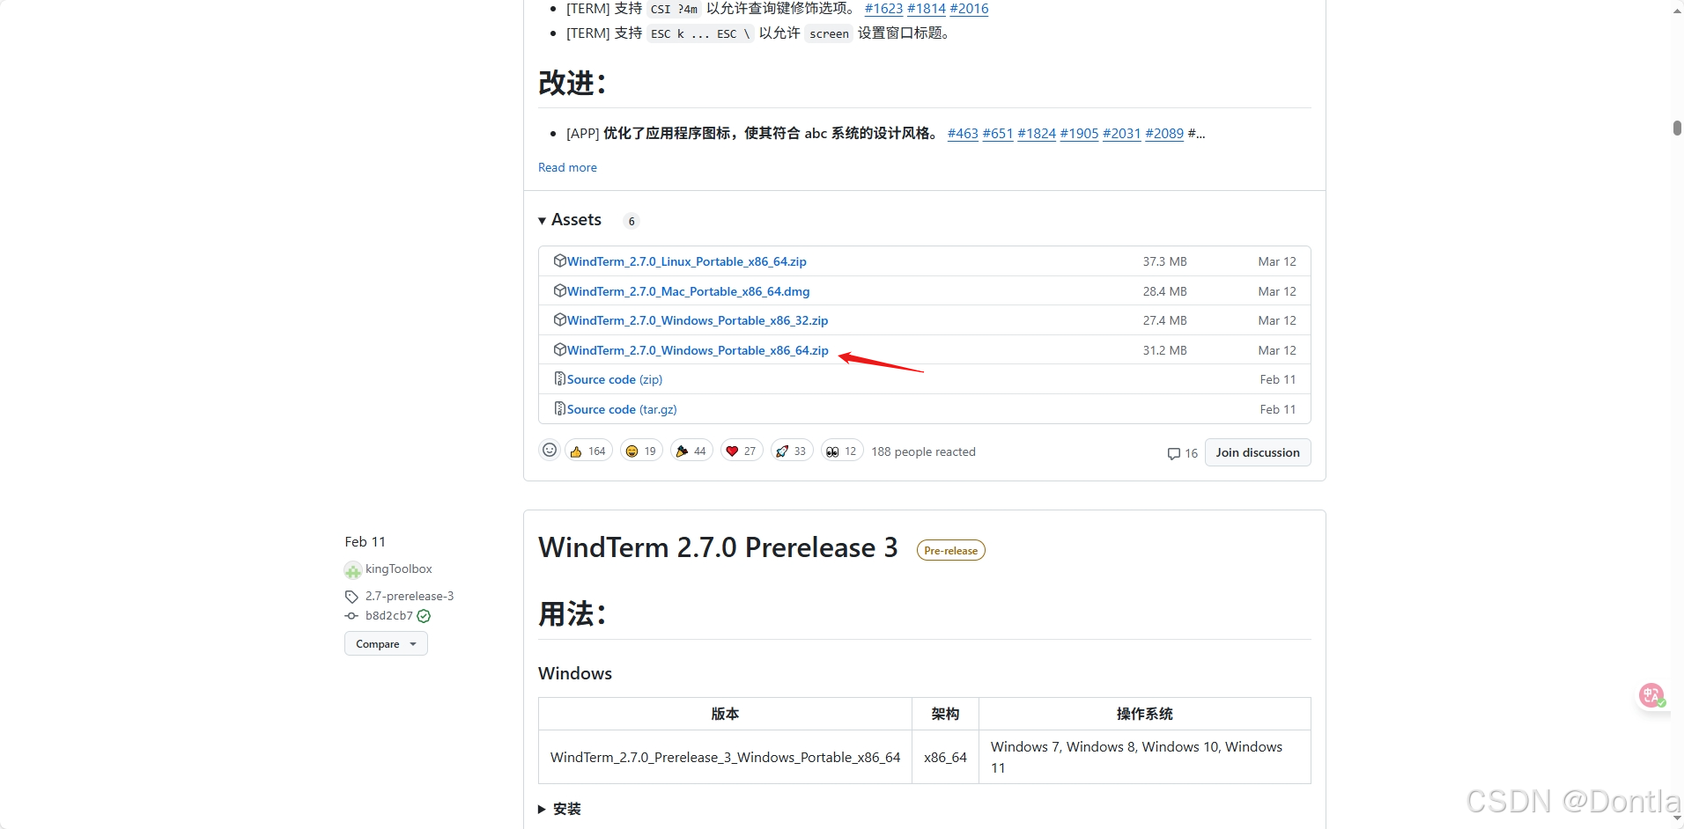Click the Pre-release badge
1684x829 pixels.
(951, 550)
